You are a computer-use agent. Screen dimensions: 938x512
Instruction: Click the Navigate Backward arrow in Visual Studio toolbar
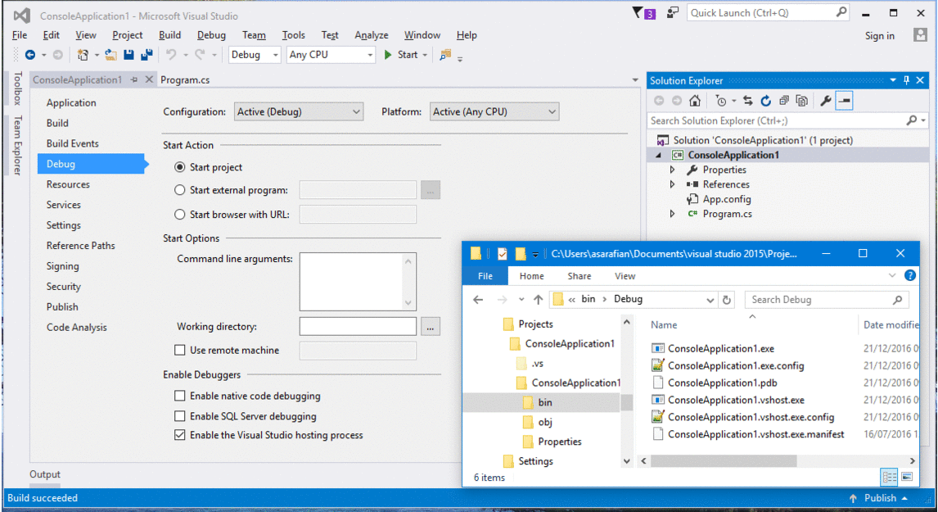30,55
